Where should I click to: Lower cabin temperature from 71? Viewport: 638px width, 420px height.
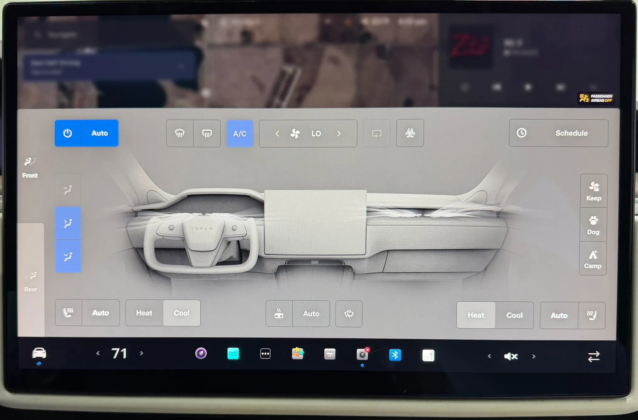[x=98, y=353]
